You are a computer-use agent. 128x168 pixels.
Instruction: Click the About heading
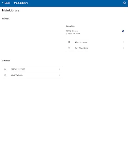[6, 18]
